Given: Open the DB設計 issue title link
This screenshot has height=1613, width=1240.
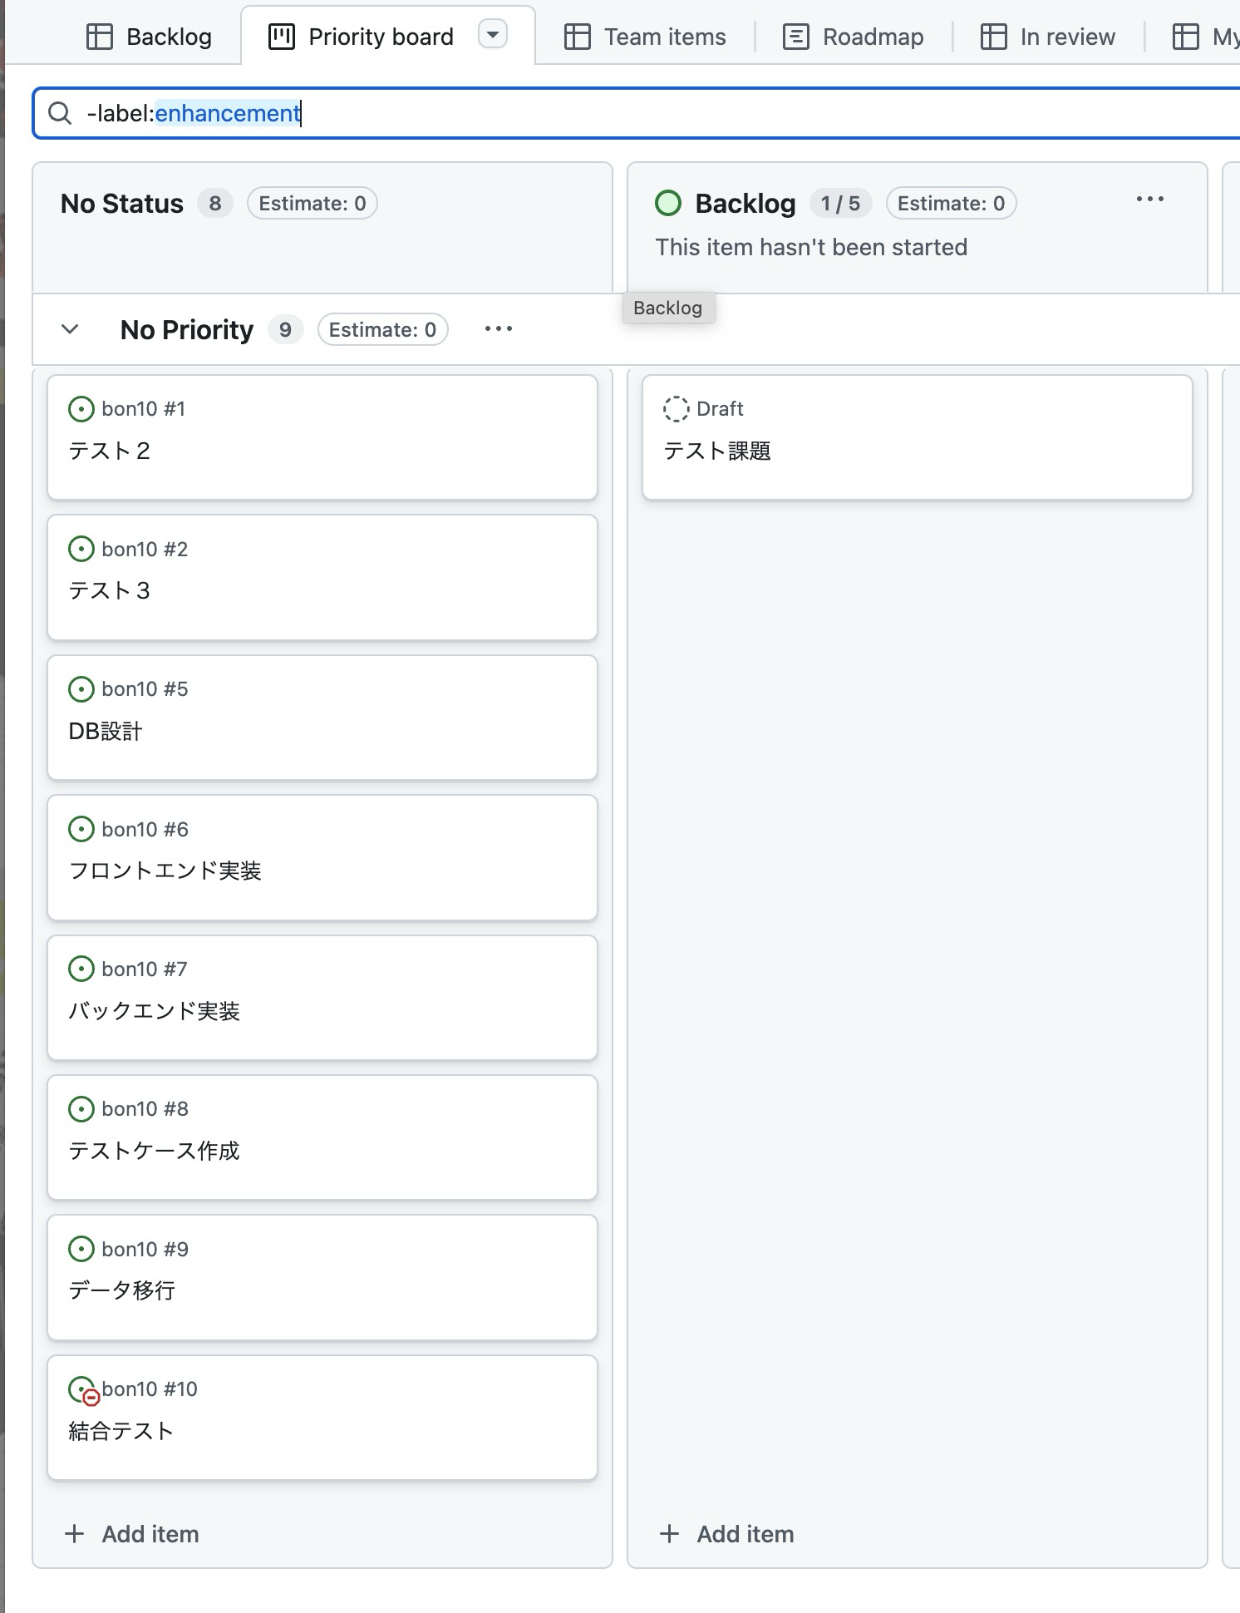Looking at the screenshot, I should click(106, 731).
